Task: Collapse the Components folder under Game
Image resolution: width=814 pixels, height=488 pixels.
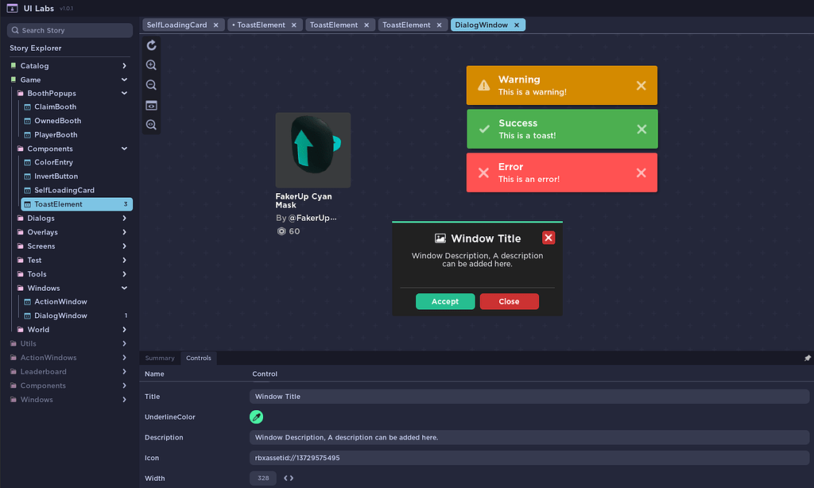Action: 124,148
